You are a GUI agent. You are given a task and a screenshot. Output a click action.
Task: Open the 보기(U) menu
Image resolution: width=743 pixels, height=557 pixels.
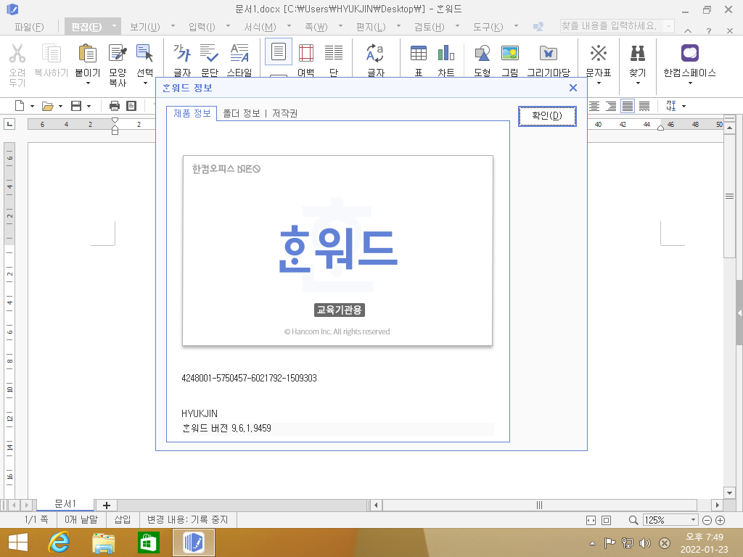[x=144, y=27]
